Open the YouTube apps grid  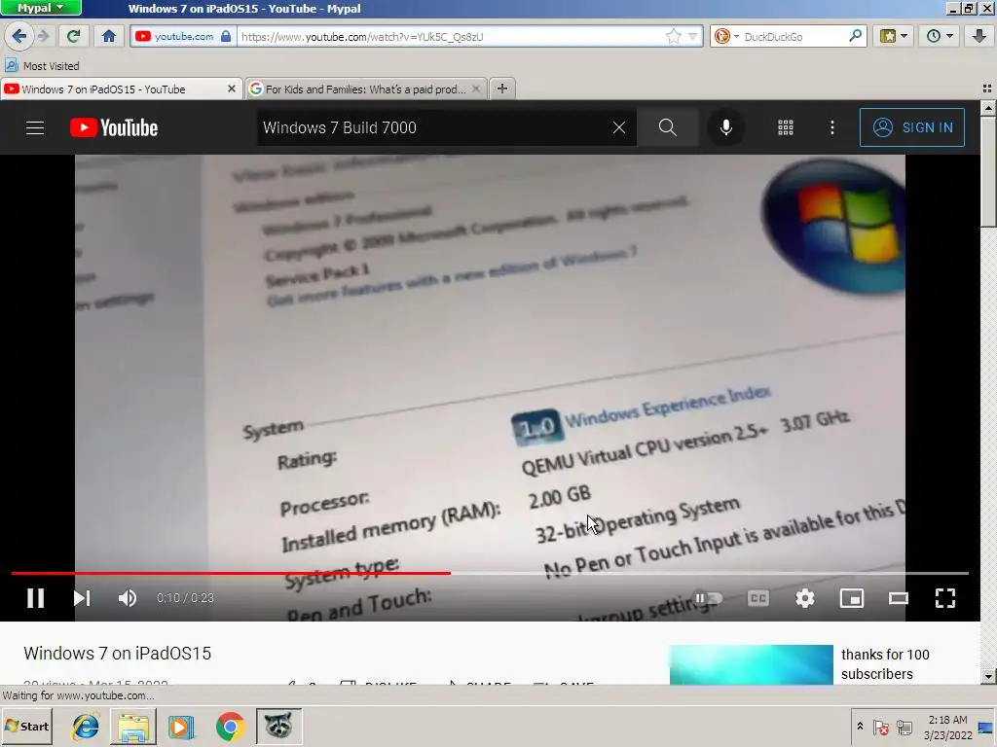pyautogui.click(x=786, y=127)
